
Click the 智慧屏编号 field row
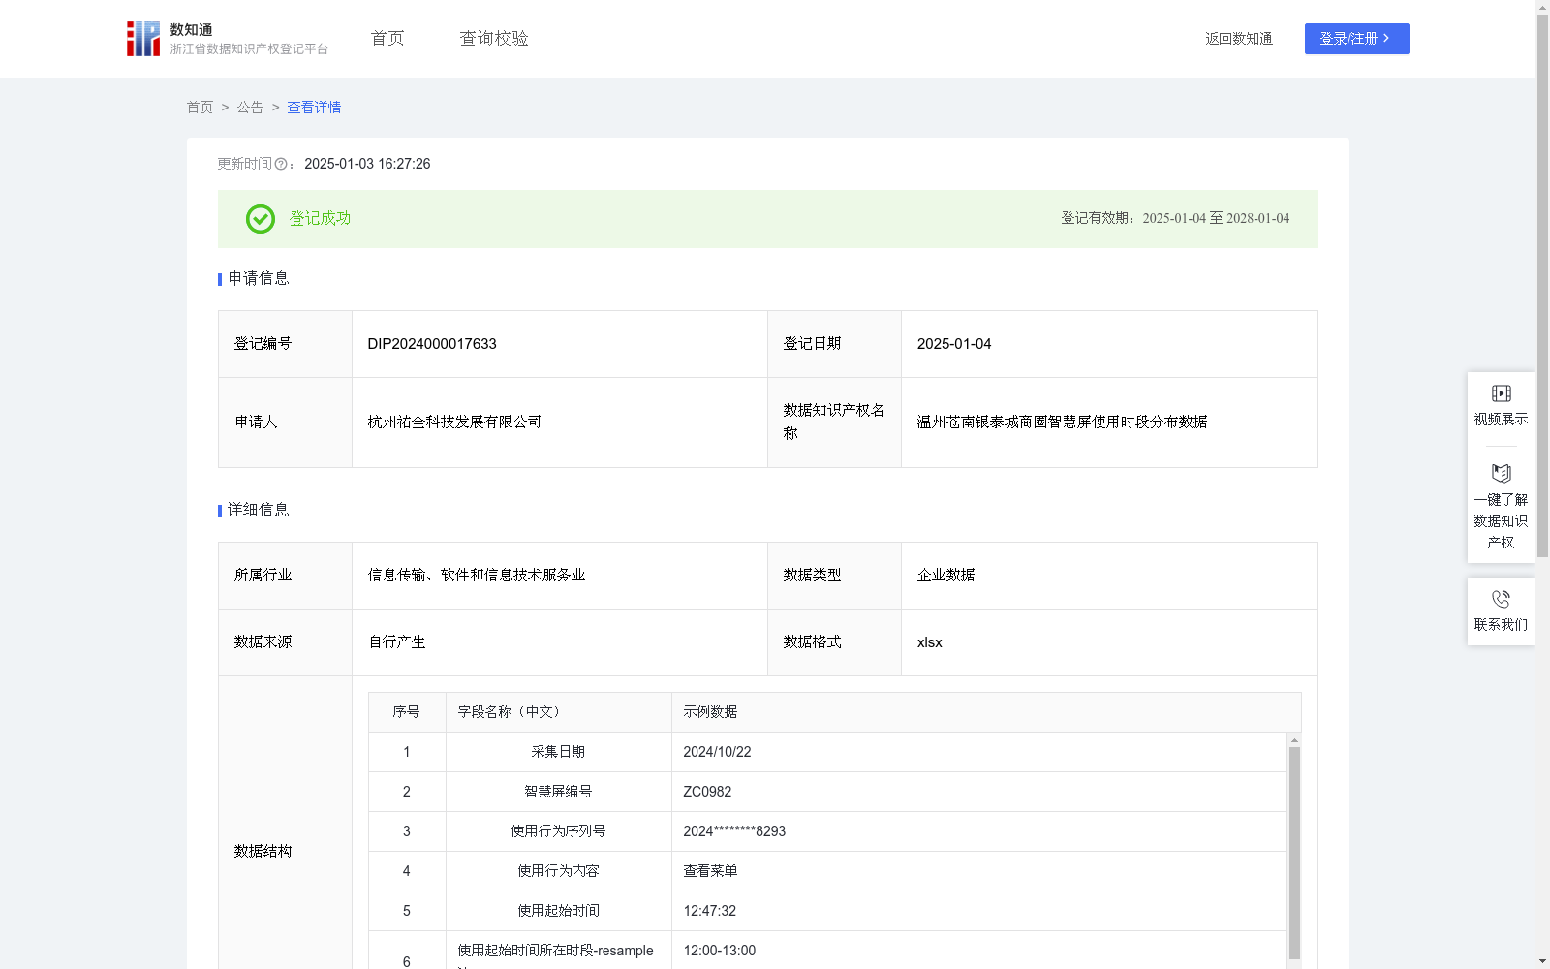point(827,792)
